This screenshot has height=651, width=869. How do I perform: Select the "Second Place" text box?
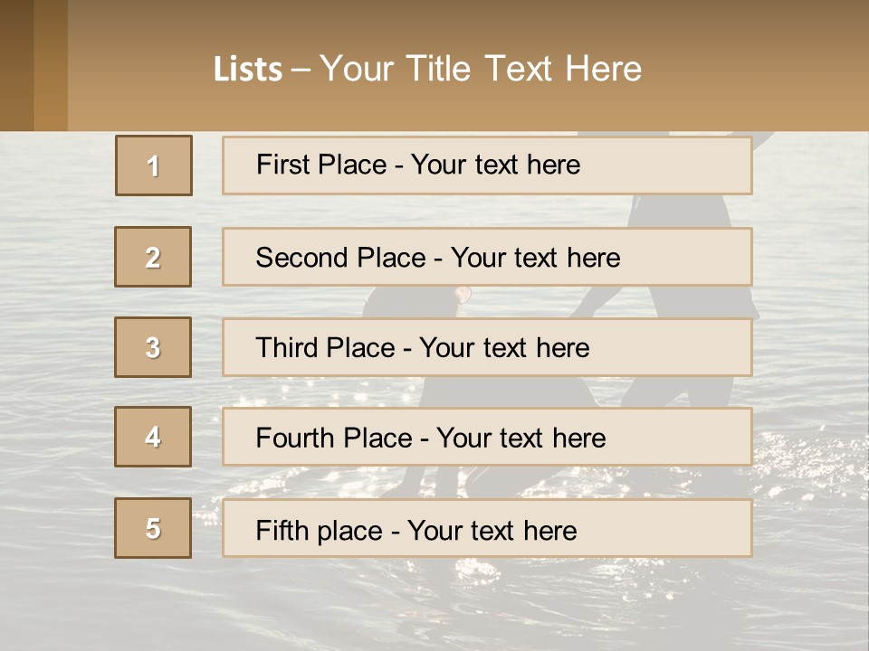pyautogui.click(x=487, y=257)
